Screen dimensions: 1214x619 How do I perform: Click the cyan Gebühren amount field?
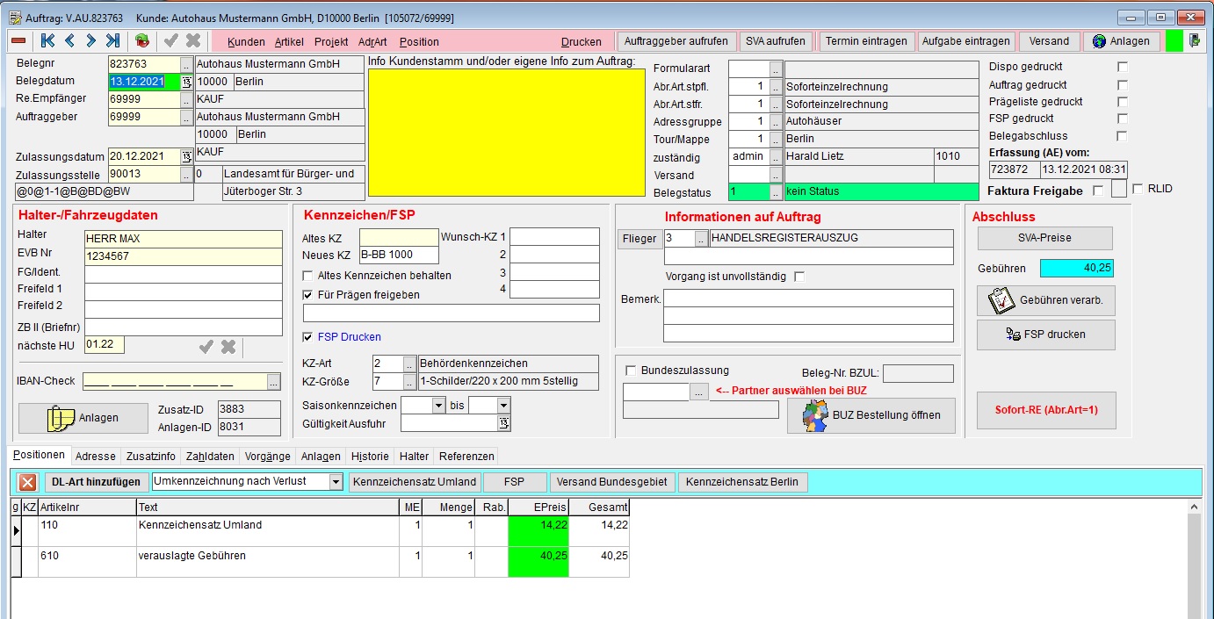(1076, 269)
